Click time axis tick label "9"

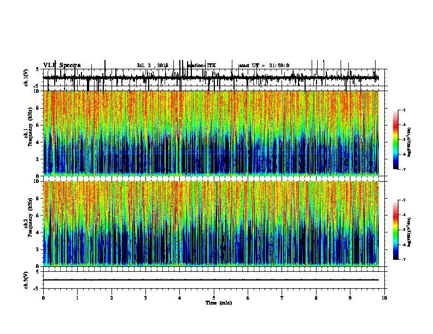(350, 298)
